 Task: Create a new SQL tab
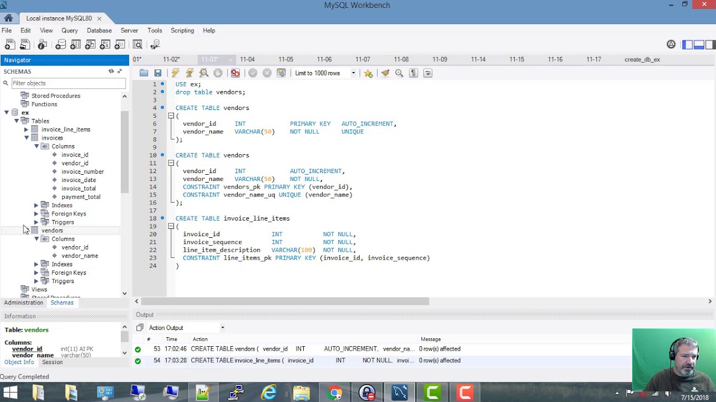click(10, 45)
